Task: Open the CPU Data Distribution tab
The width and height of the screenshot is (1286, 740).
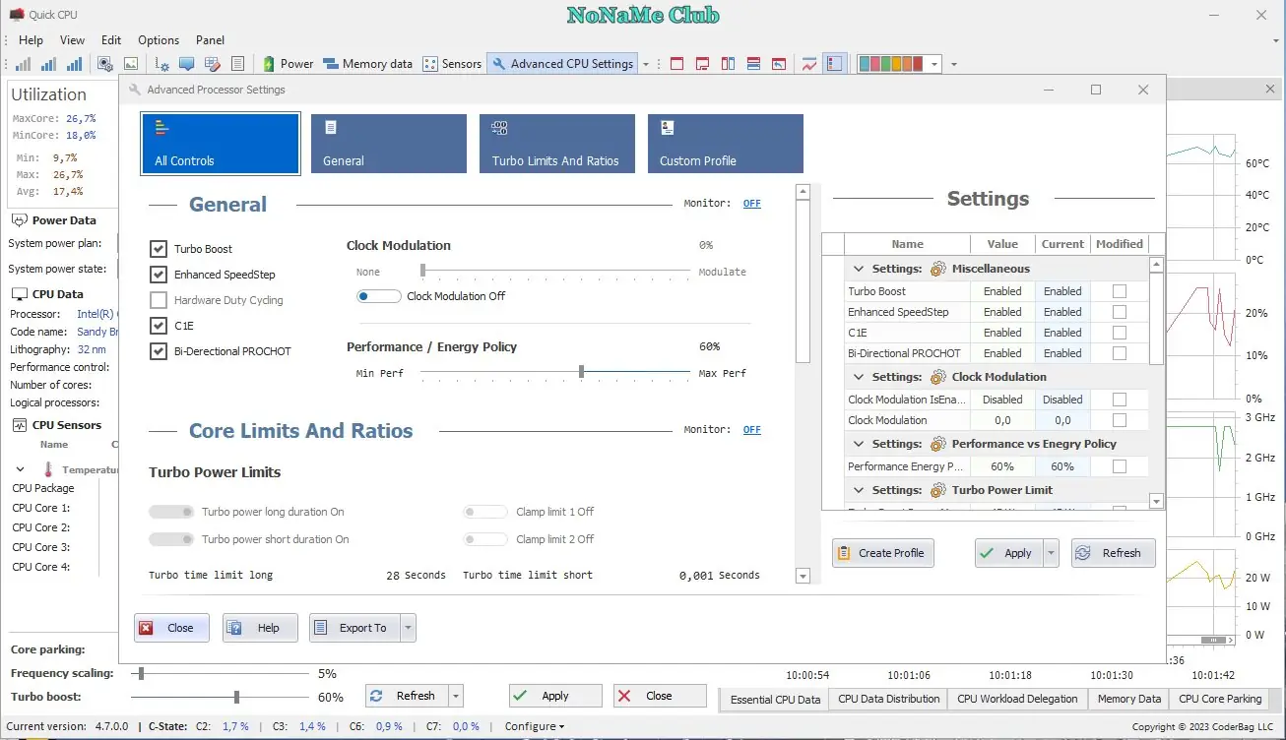Action: coord(889,699)
